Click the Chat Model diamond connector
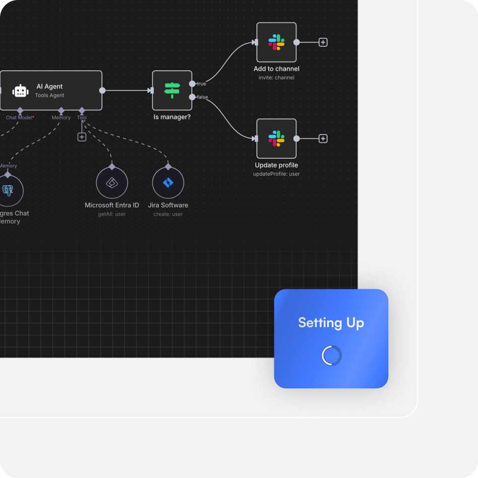Screen dimensions: 478x478 20,110
